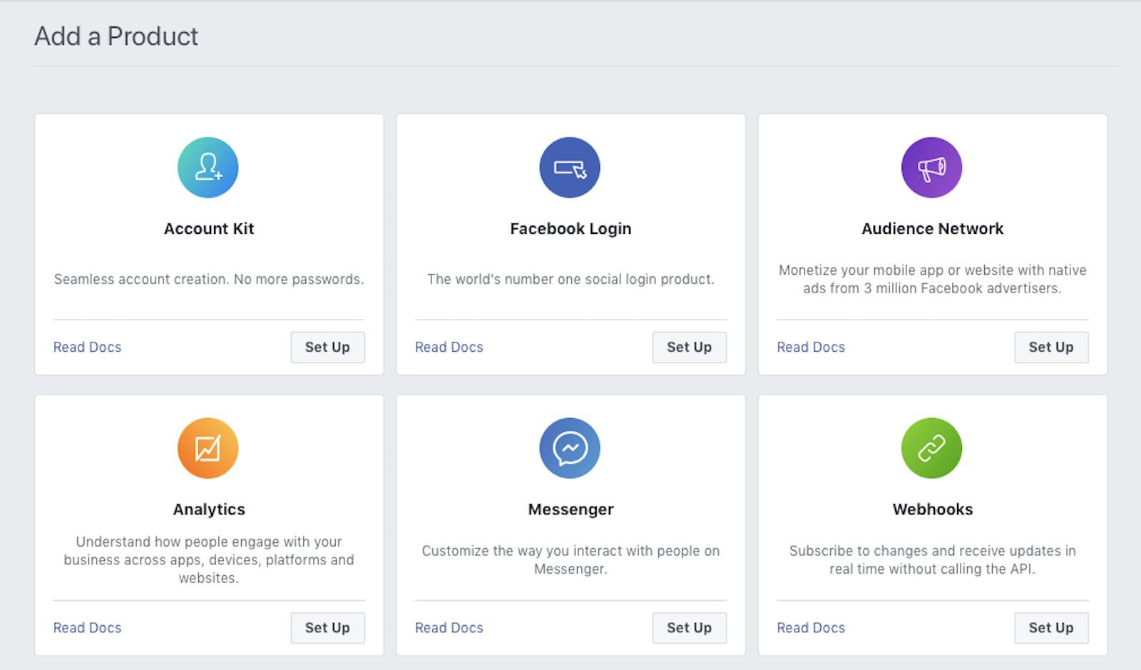
Task: Set up Audience Network
Action: point(1051,347)
